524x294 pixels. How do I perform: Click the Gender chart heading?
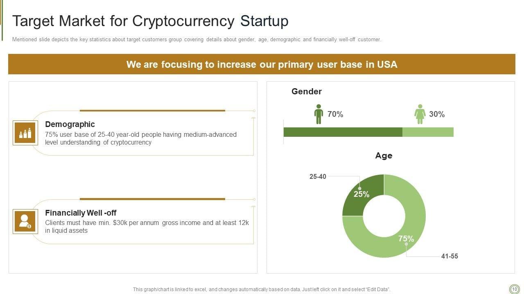tap(307, 91)
